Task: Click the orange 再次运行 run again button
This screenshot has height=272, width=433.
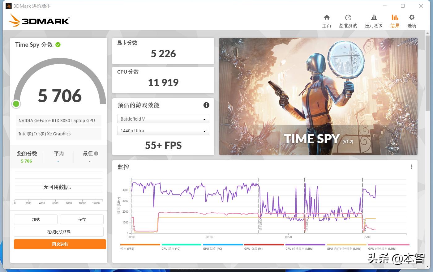Action: (x=60, y=244)
